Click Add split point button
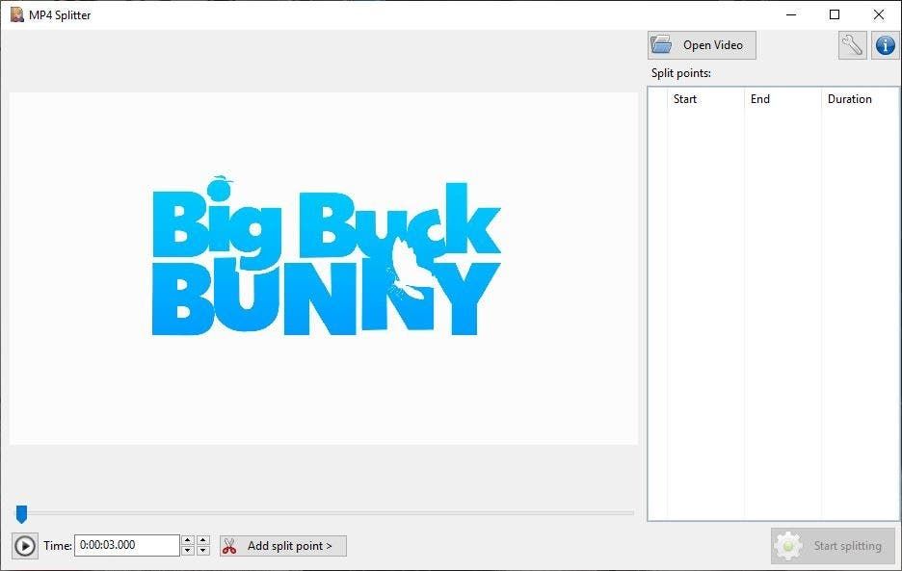The image size is (902, 571). point(283,546)
